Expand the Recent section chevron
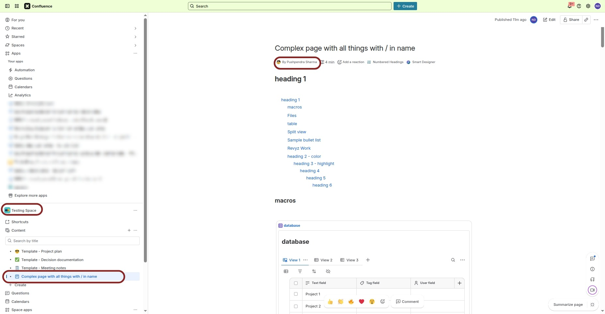 tap(135, 28)
